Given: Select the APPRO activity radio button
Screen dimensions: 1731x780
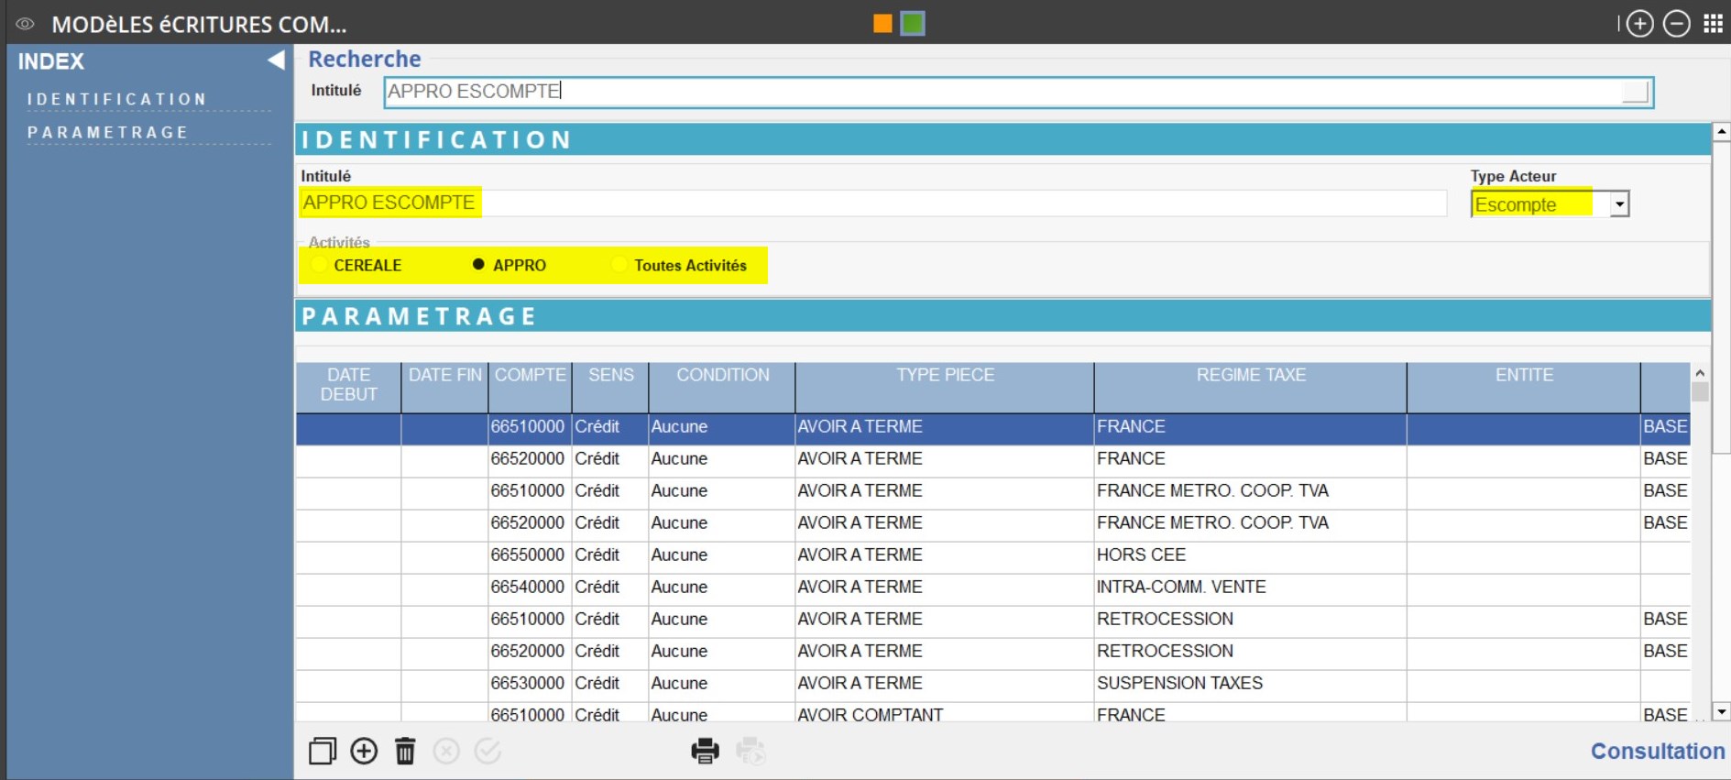Looking at the screenshot, I should [x=478, y=265].
